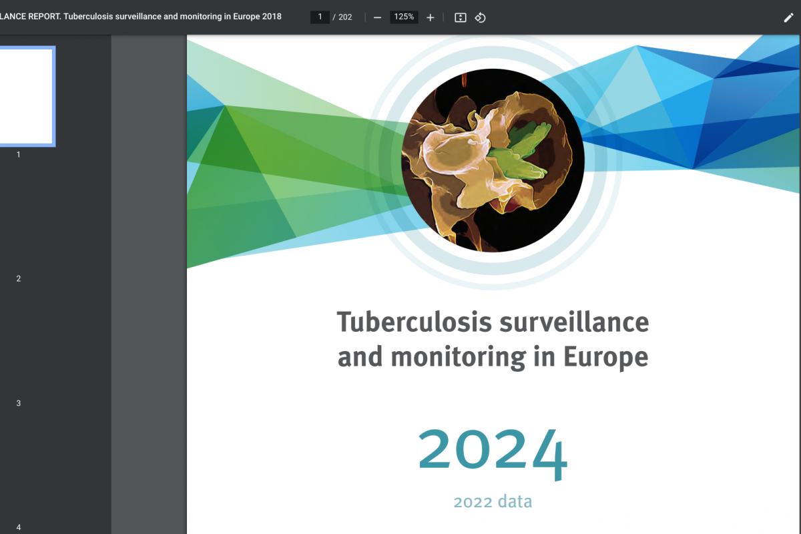Click the page 1 number label under thumbnail
Viewport: 801px width, 534px height.
click(19, 154)
